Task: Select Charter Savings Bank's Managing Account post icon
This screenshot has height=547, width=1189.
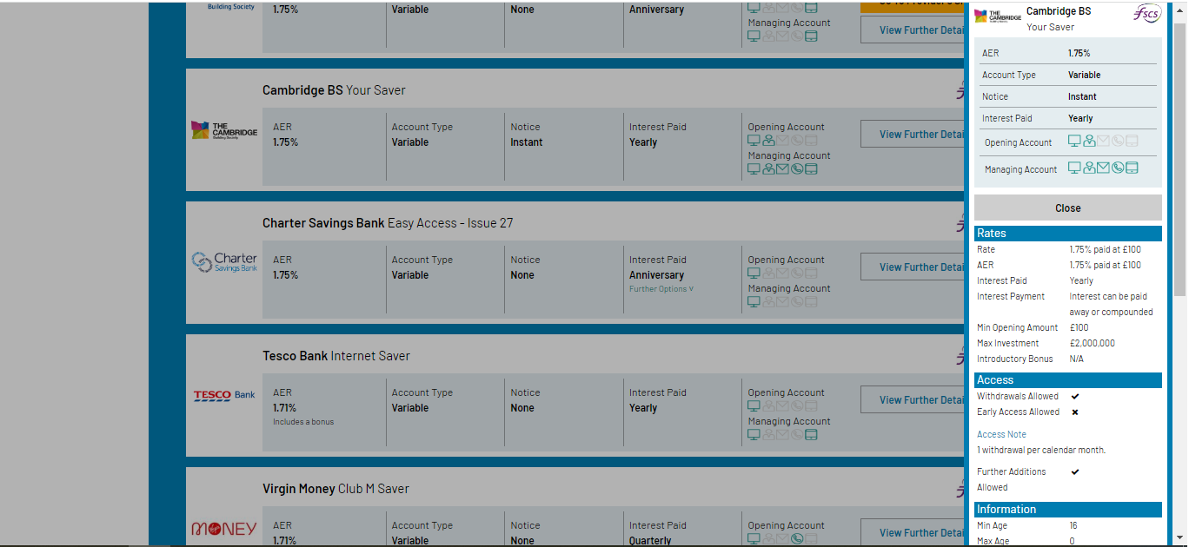Action: 782,301
